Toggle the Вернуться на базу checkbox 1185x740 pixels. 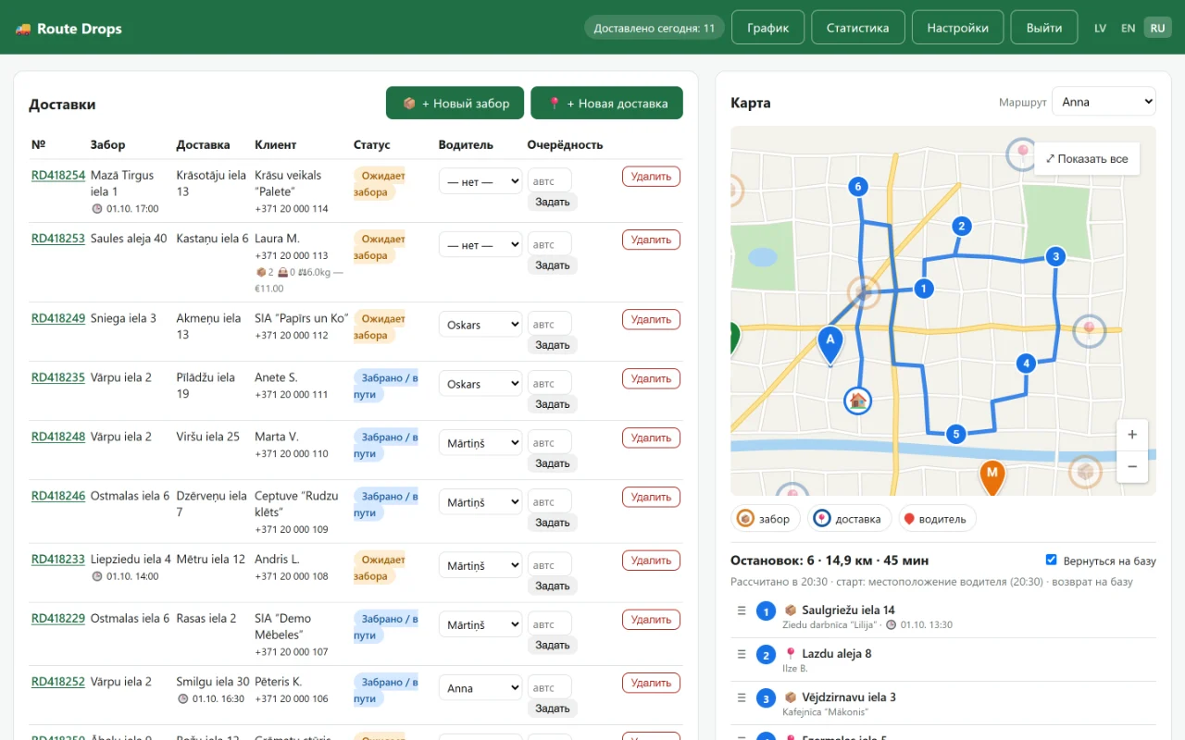[1051, 560]
